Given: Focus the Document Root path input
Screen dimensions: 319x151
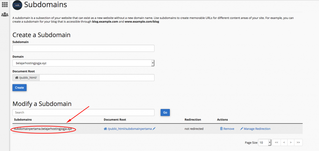Looking at the screenshot, I should [x=97, y=78].
